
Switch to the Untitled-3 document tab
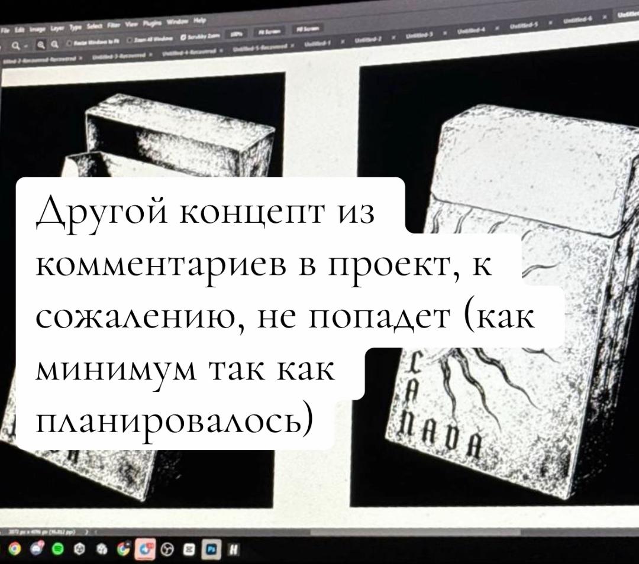coord(419,36)
